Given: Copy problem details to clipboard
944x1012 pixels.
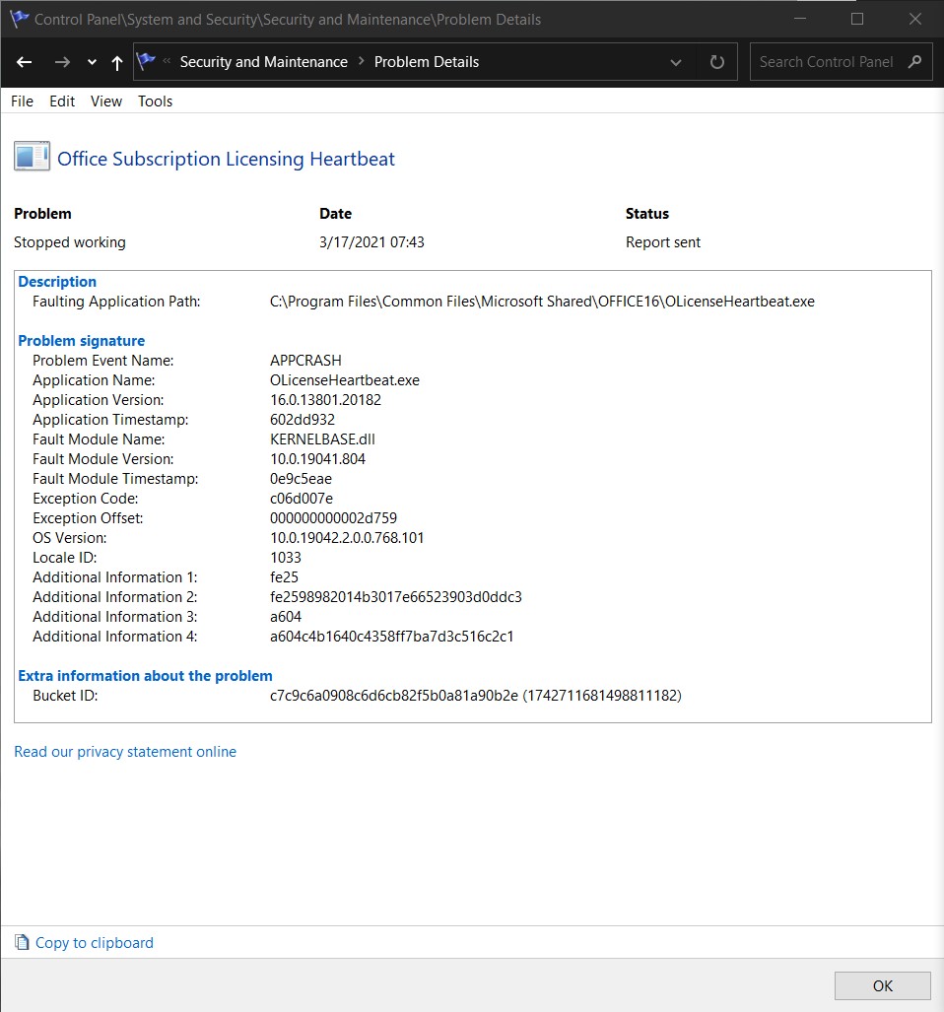Looking at the screenshot, I should (x=95, y=943).
